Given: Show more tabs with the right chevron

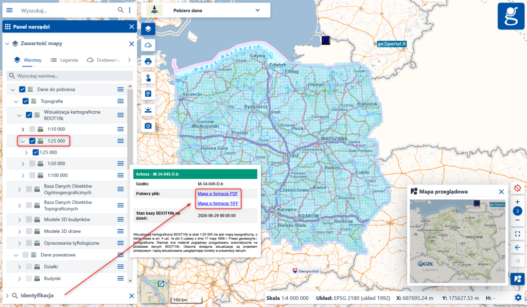Looking at the screenshot, I should pyautogui.click(x=130, y=60).
